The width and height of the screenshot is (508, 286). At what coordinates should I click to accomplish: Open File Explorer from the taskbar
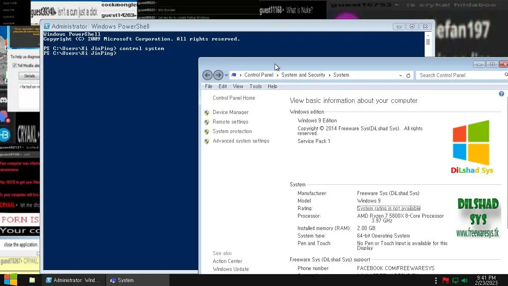(x=32, y=280)
